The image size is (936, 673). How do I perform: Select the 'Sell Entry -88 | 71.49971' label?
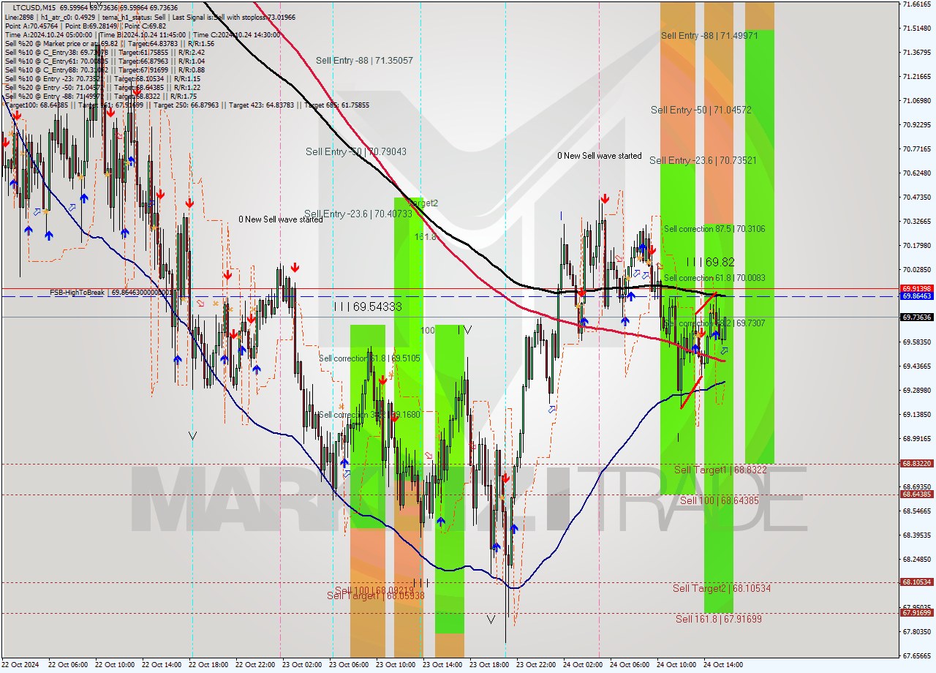709,35
